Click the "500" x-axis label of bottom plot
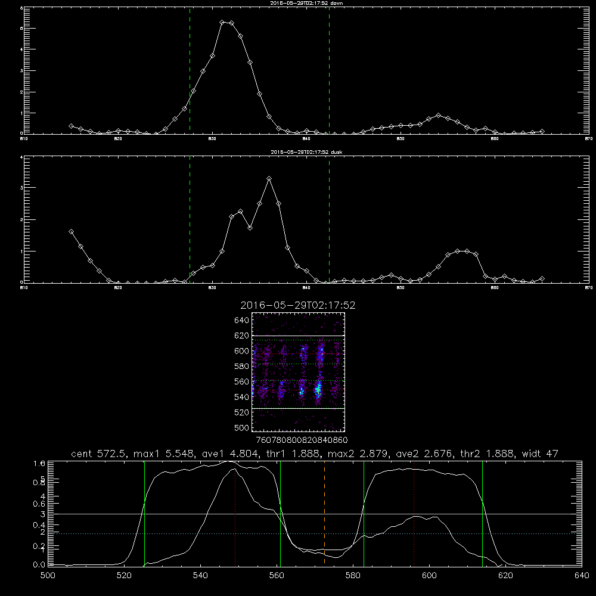Image resolution: width=596 pixels, height=596 pixels. pos(48,576)
